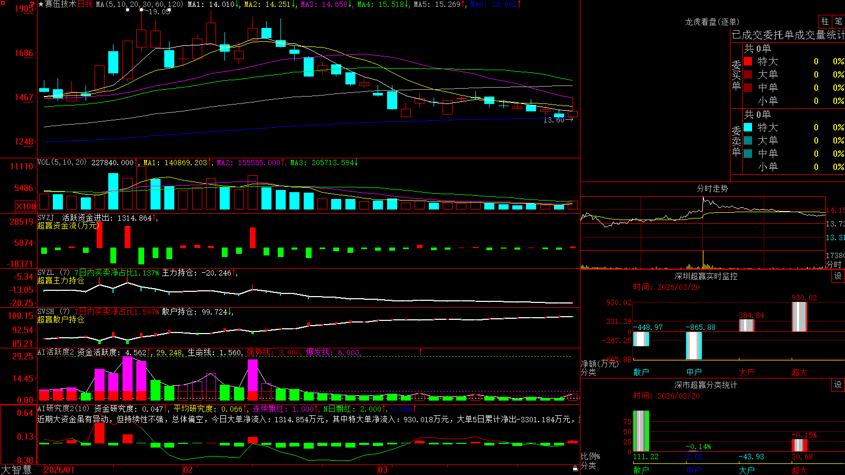Switch order view to 笔 mode
This screenshot has height=475, width=845.
click(x=838, y=21)
